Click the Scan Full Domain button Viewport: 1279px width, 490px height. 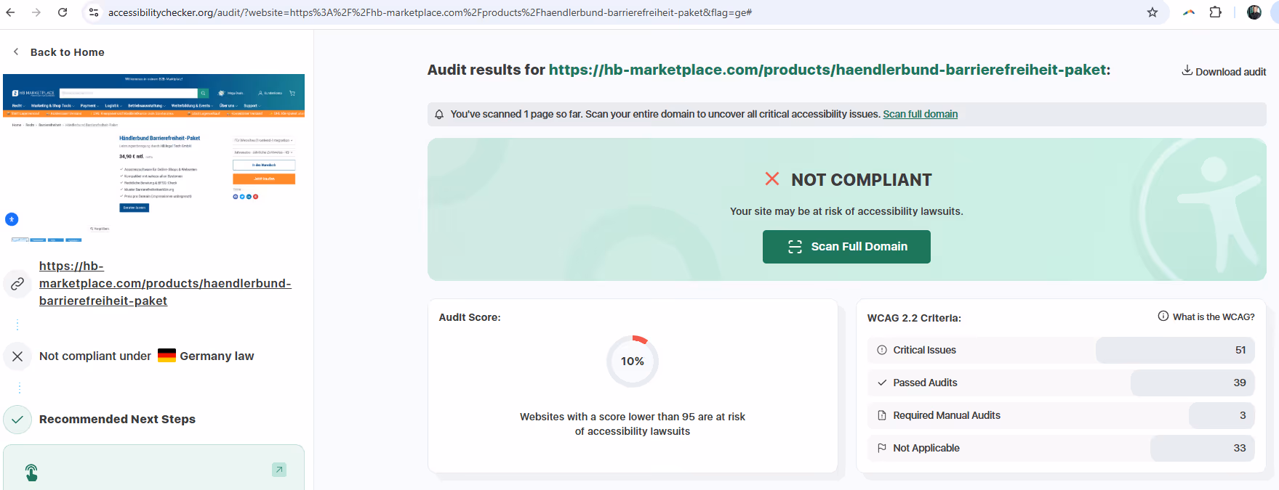[x=846, y=247]
